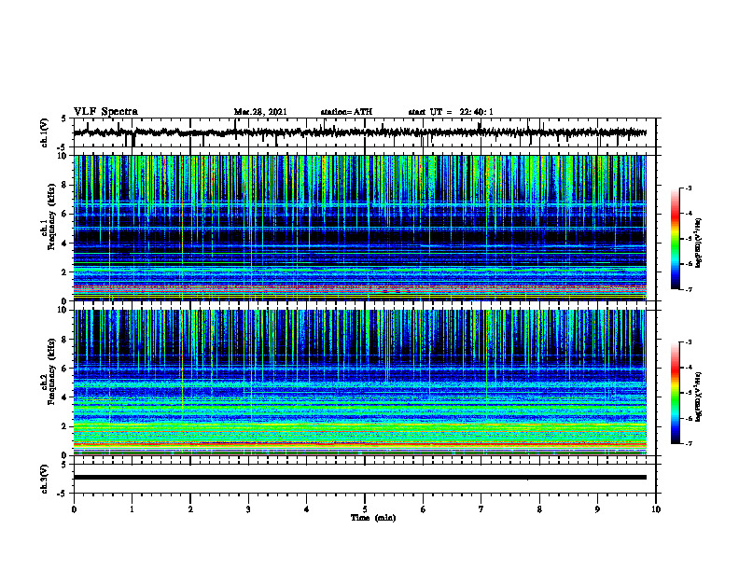Select the date text "Mar.28, 2021"
Image resolution: width=739 pixels, height=571 pixels.
(x=260, y=112)
